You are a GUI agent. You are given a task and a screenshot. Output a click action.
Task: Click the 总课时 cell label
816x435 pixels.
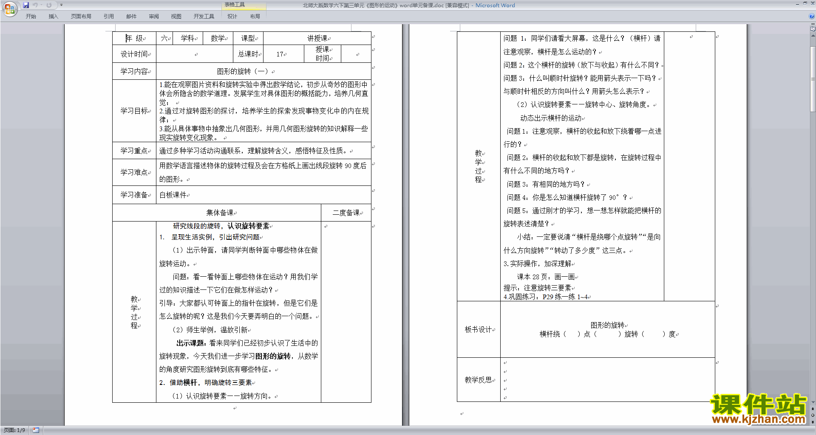point(248,54)
